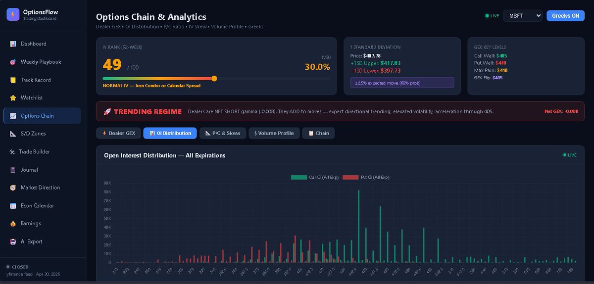Toggle the Call OI (All Exp) legend series
594x284 pixels.
315,177
